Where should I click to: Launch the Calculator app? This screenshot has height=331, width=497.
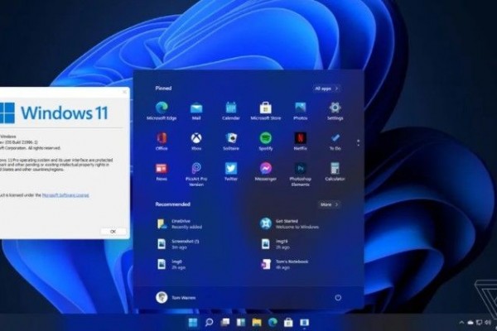tap(335, 171)
